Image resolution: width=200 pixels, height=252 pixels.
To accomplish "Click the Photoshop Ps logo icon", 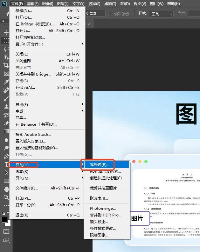I will pos(4,3).
